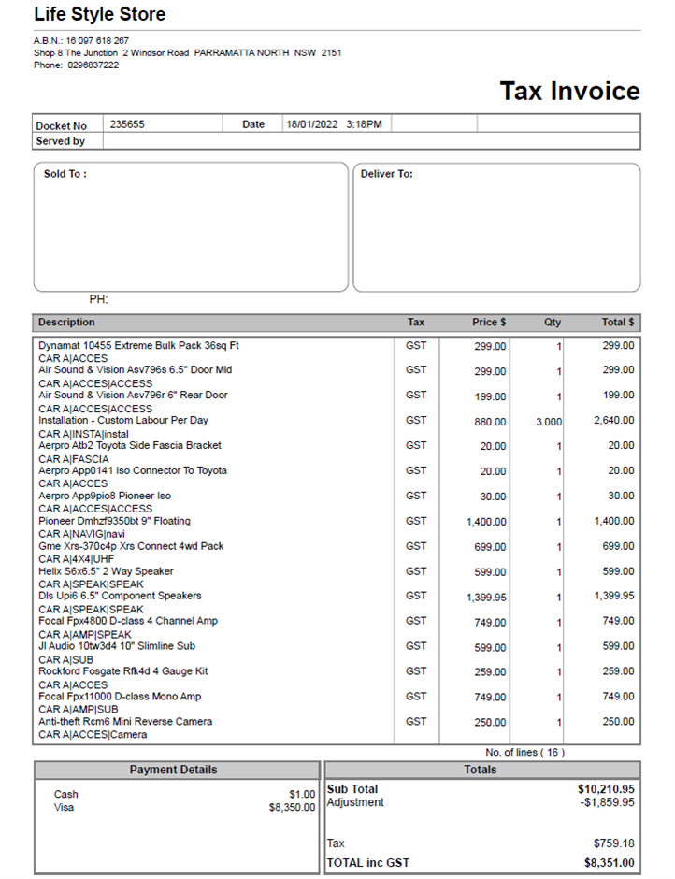Screen dimensions: 675x879
Task: Select the Anti-theft Rcm6 Mini Reverse Camera line
Action: [125, 722]
